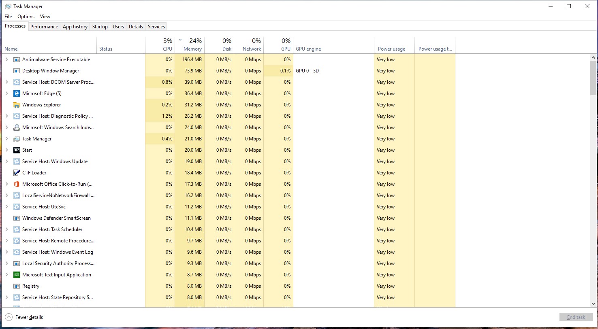The height and width of the screenshot is (329, 598).
Task: Expand the Microsoft Edge (5) process group
Action: pyautogui.click(x=6, y=93)
